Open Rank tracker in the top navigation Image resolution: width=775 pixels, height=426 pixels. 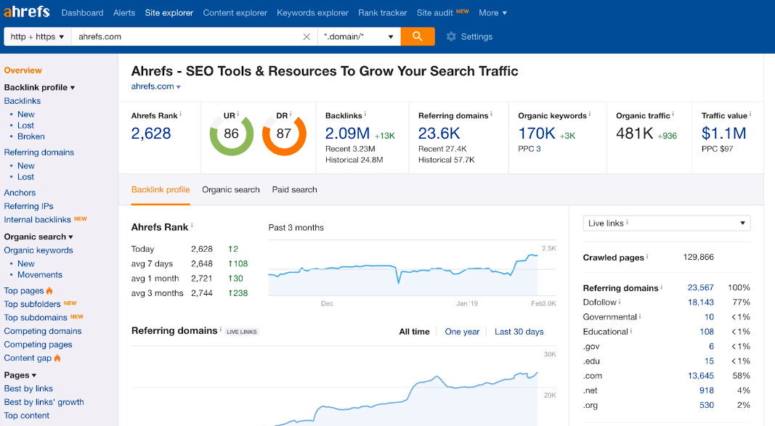pos(383,13)
